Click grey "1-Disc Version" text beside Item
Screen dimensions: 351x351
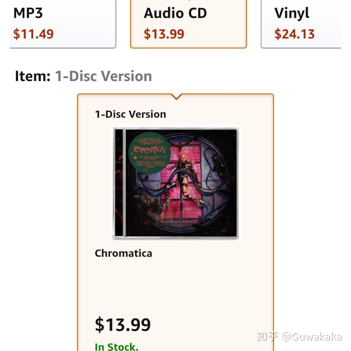pos(104,76)
